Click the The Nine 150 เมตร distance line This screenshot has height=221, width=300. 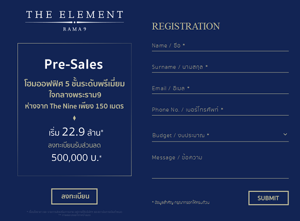[x=74, y=106]
